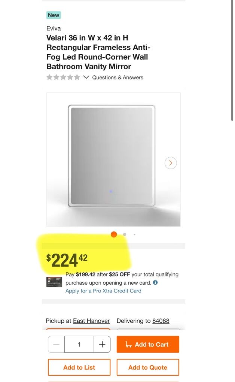Select the first orange carousel dot
The height and width of the screenshot is (382, 235).
[114, 234]
